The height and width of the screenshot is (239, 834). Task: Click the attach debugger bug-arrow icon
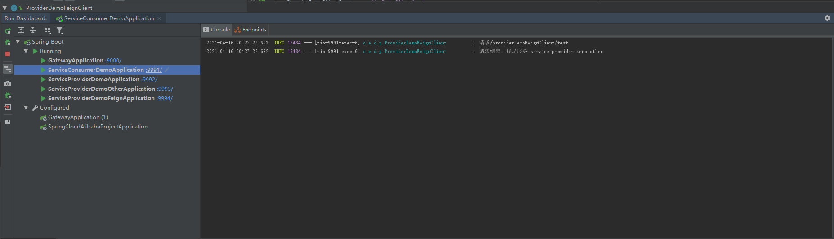click(x=8, y=95)
